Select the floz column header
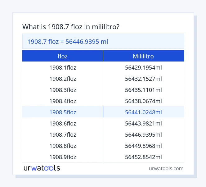The height and width of the screenshot is (187, 206). pyautogui.click(x=63, y=56)
